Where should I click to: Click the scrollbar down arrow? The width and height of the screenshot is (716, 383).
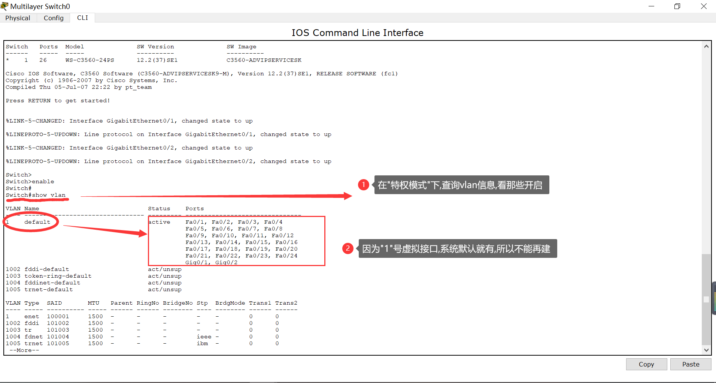pos(706,350)
